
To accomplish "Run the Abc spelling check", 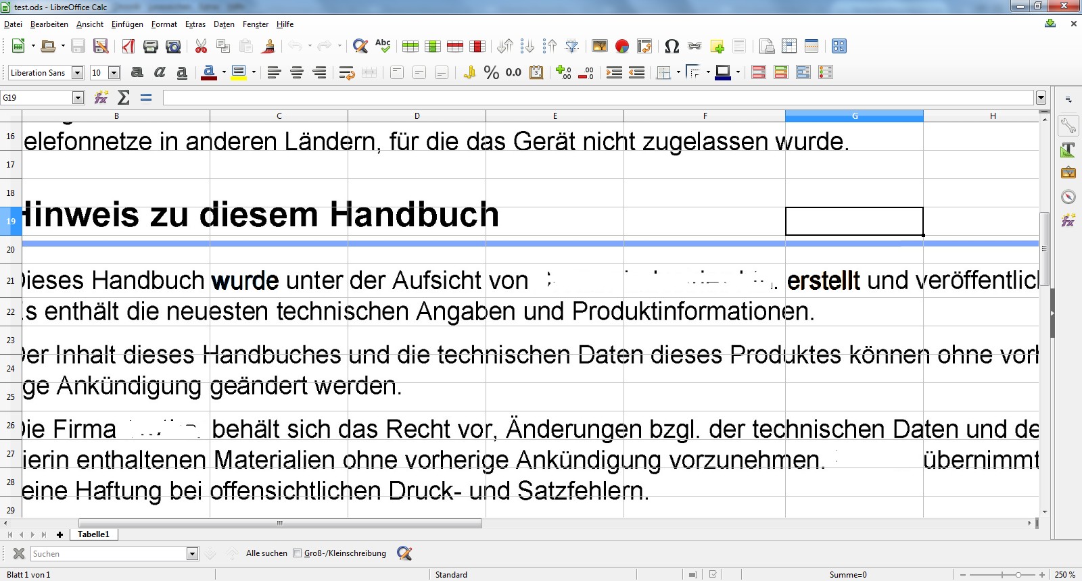I will [383, 46].
